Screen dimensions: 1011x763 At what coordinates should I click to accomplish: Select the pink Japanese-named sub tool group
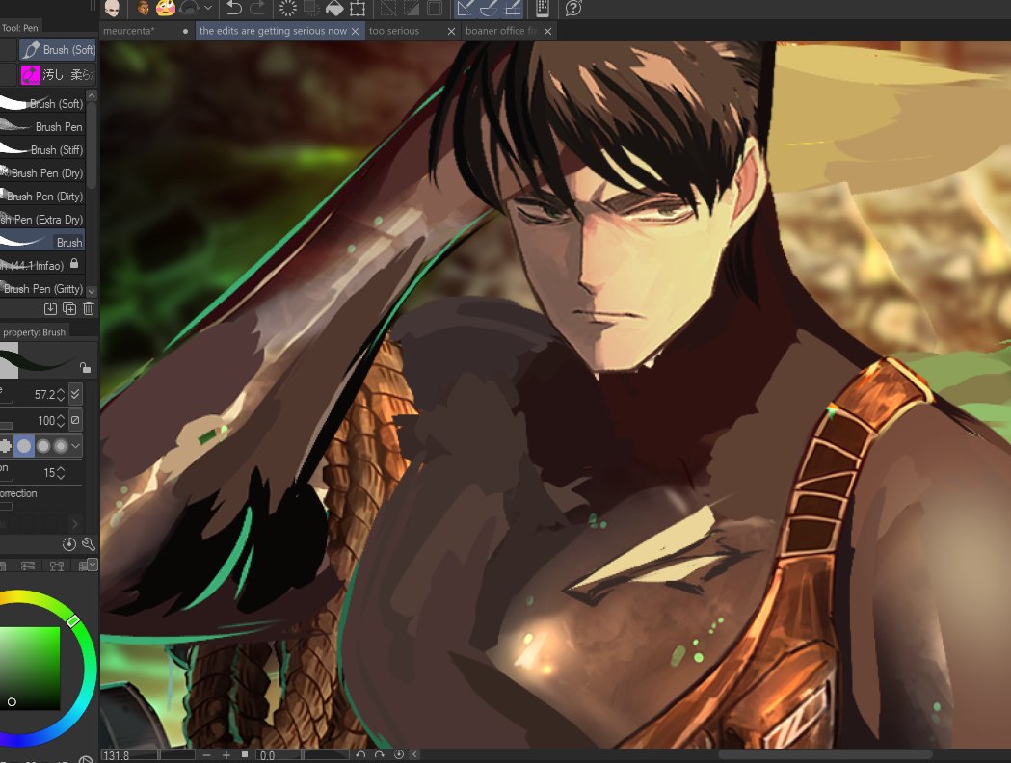tap(58, 75)
